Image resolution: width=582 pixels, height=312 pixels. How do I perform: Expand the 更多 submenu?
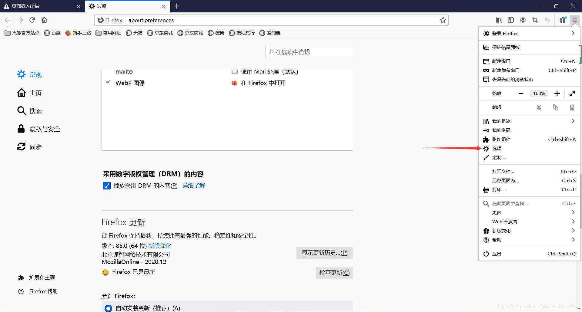point(529,212)
